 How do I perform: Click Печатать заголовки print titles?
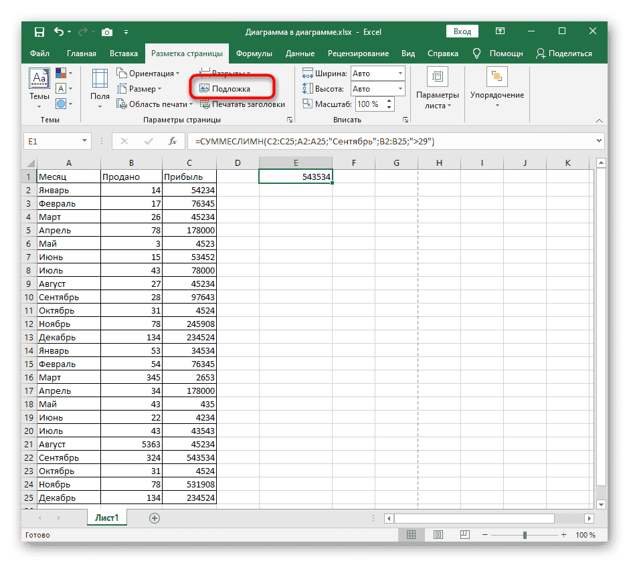(x=241, y=104)
